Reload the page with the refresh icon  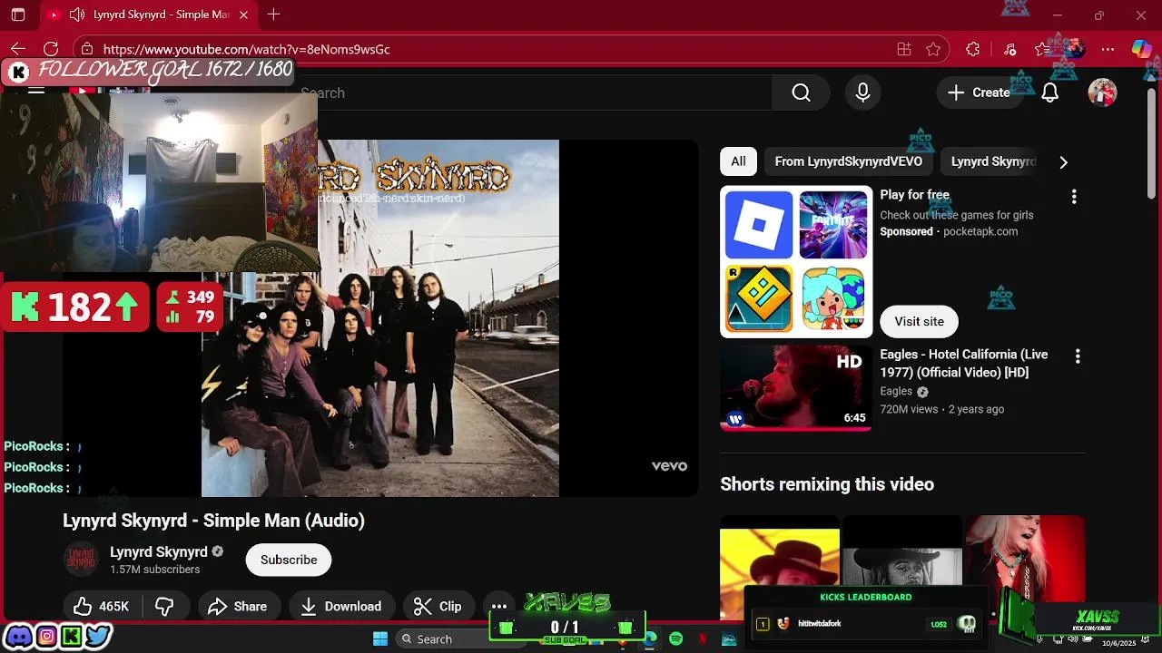click(x=51, y=49)
